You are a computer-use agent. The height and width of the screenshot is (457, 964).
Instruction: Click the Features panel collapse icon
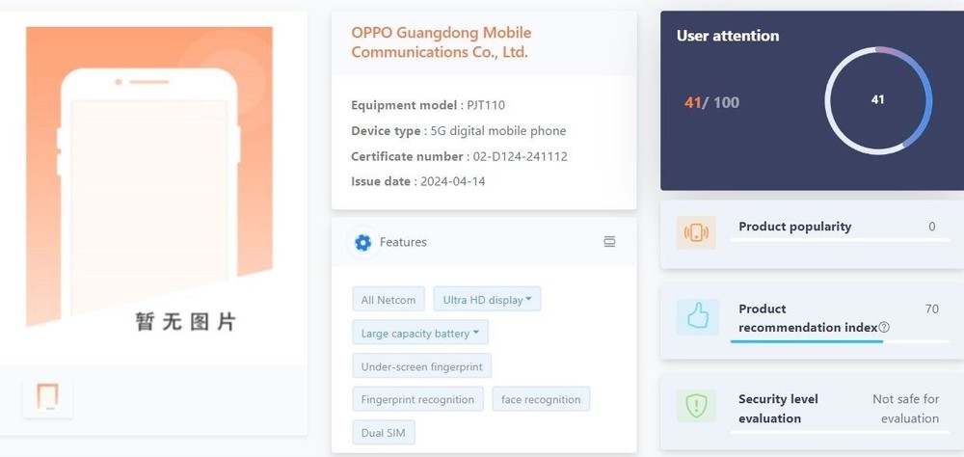[609, 242]
